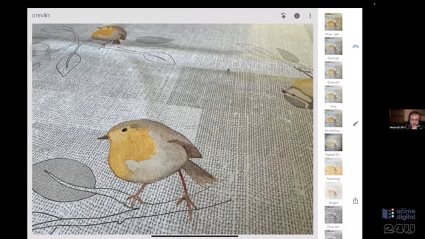Open the edit stack layers icon
This screenshot has width=425, height=239.
click(x=284, y=16)
